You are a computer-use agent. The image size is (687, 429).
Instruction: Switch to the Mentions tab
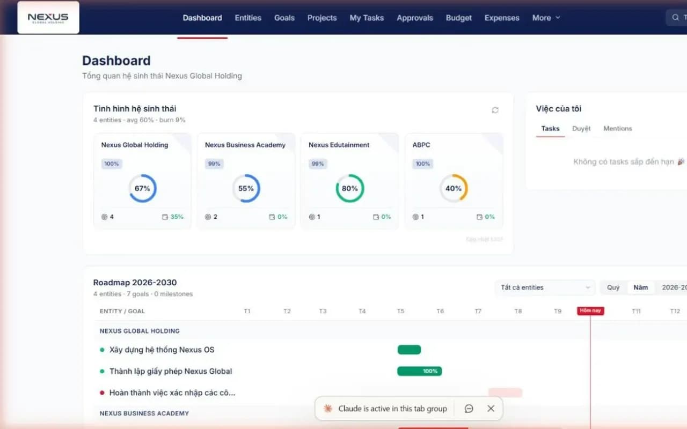tap(618, 129)
